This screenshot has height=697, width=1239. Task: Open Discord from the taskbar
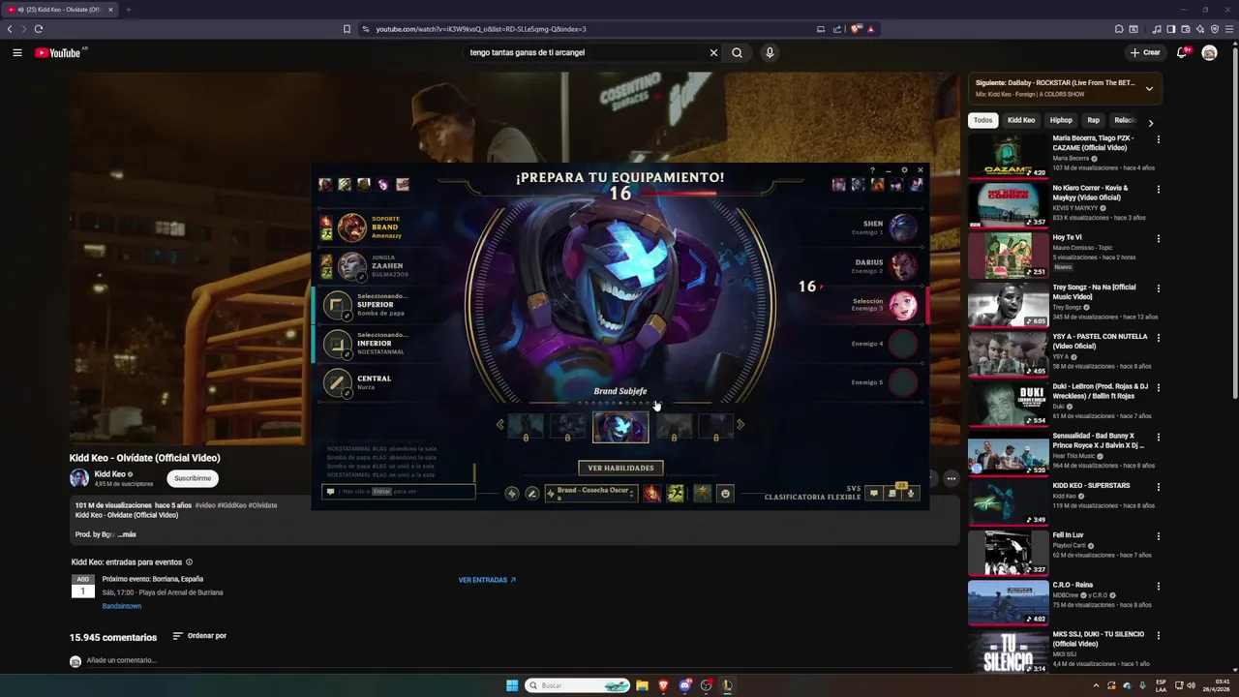pos(684,685)
